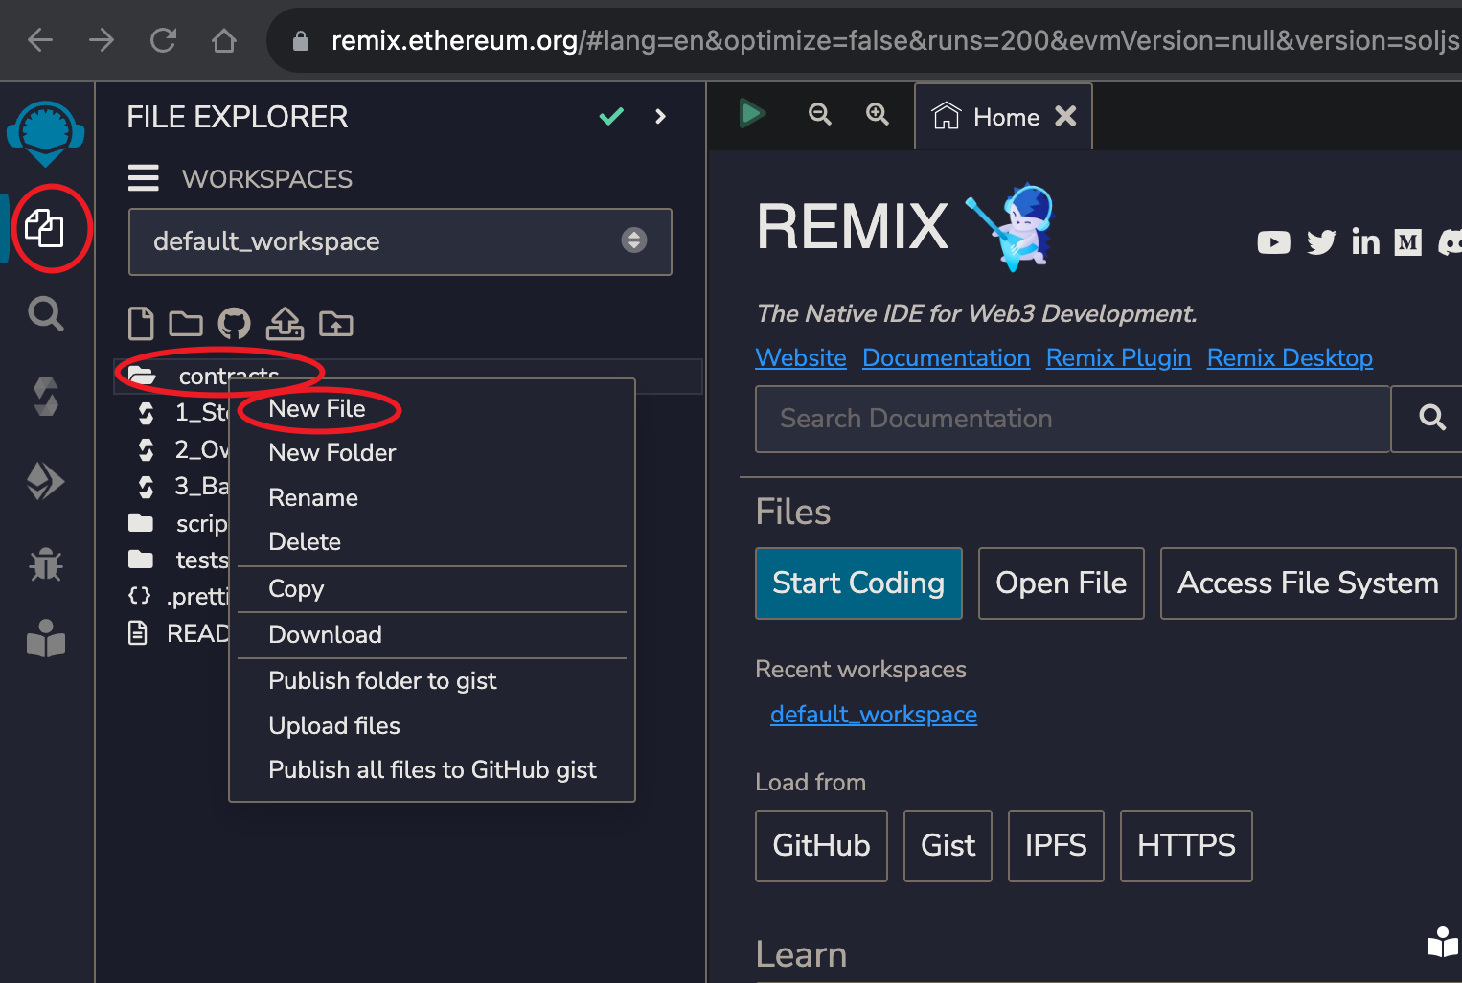Collapse File Explorer panel with chevron arrow

click(660, 117)
